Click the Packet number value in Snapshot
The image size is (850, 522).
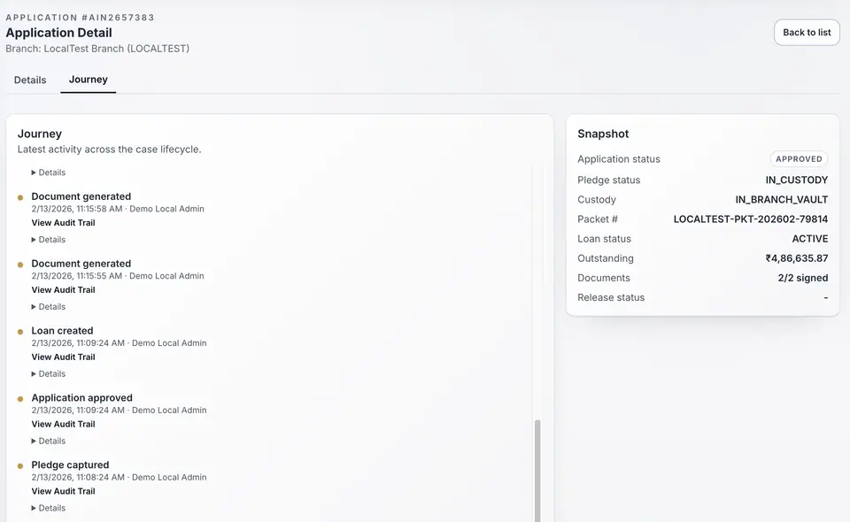coord(750,219)
